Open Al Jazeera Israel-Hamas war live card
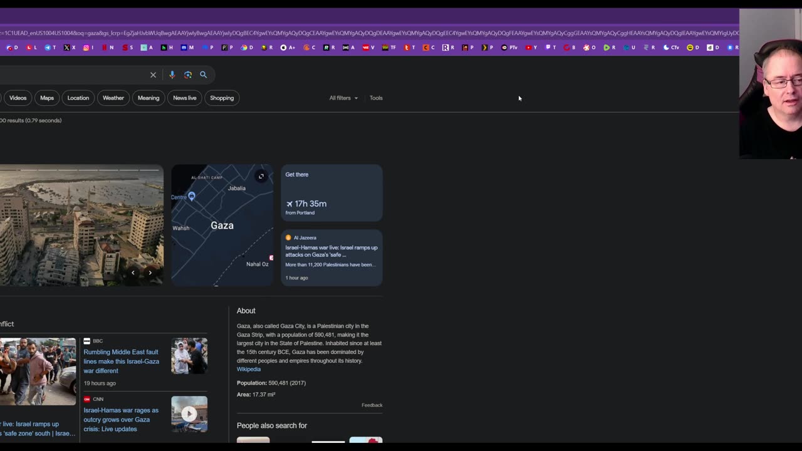This screenshot has height=451, width=802. click(x=331, y=257)
